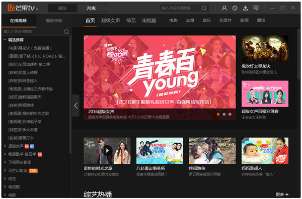Open the feedback message icon

[x=256, y=8]
